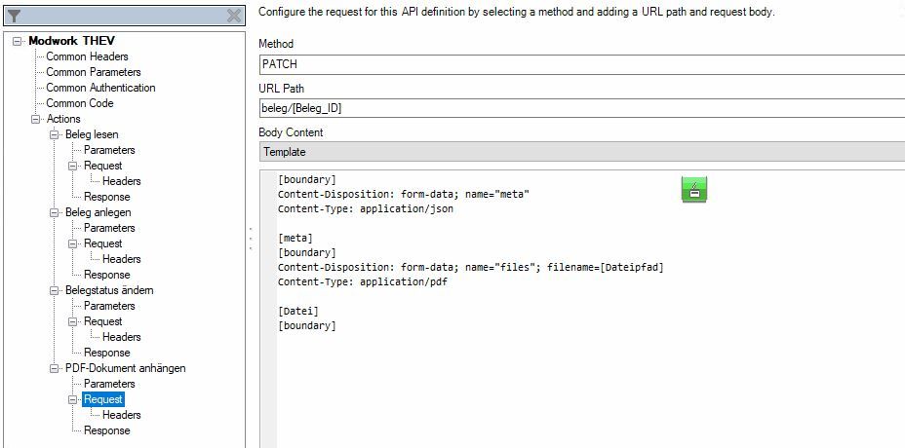Collapse the Actions tree node
The image size is (905, 448).
coord(36,119)
